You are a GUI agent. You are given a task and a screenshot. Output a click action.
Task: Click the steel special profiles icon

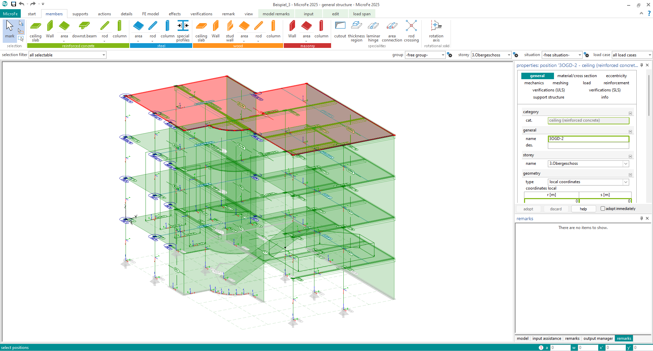click(x=183, y=30)
